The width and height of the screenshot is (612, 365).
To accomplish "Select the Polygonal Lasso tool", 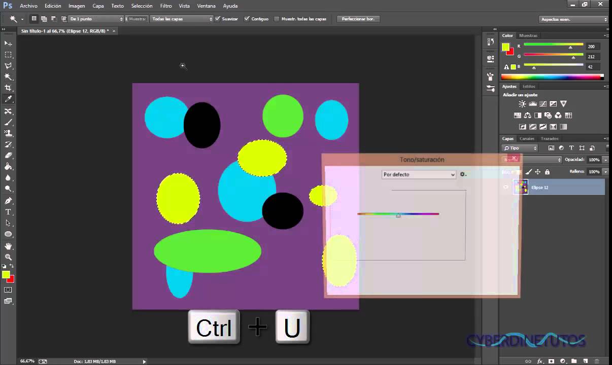I will coord(8,66).
